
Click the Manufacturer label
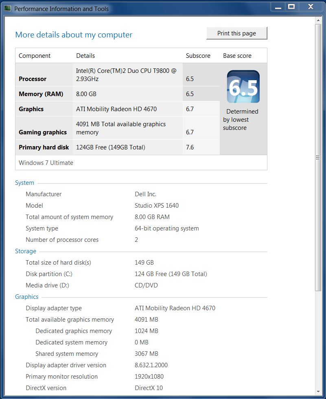click(44, 194)
